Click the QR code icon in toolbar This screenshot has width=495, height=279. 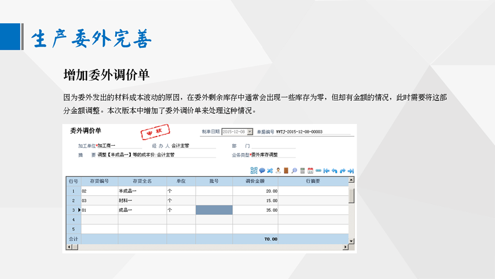[254, 171]
